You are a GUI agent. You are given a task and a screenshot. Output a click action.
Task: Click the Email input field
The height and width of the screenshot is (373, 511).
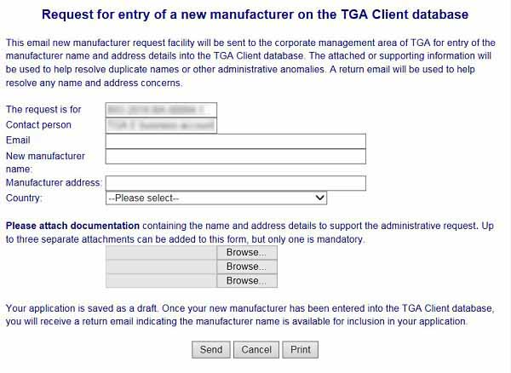tap(235, 141)
